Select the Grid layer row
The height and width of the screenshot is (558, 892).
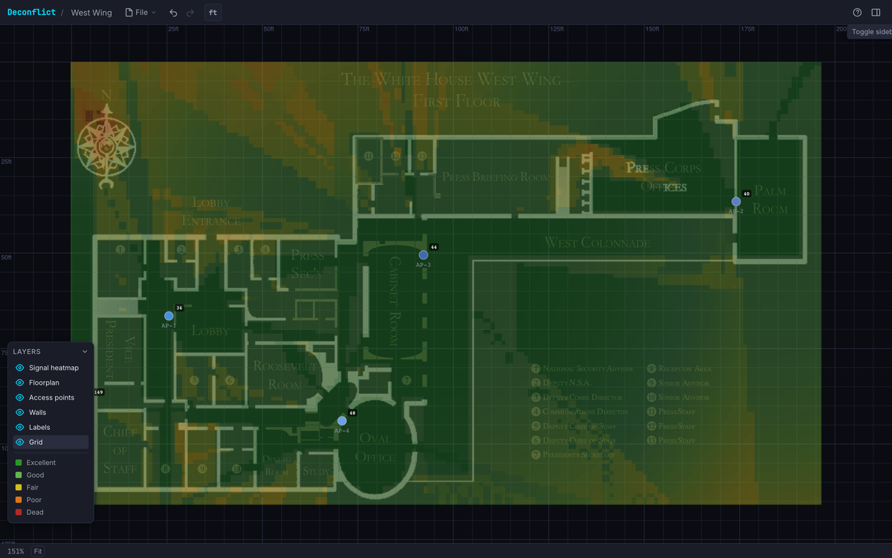pyautogui.click(x=51, y=442)
